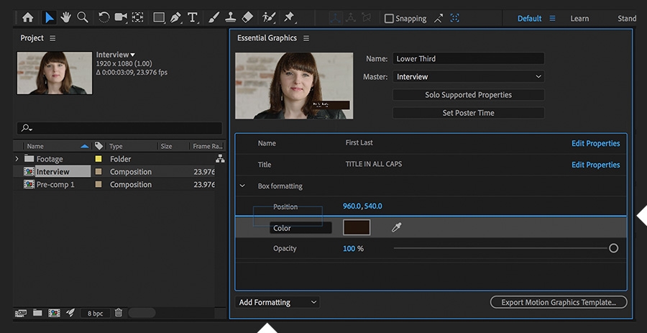Viewport: 647px width, 333px height.
Task: Select the Pre-comp 1 composition
Action: [55, 185]
